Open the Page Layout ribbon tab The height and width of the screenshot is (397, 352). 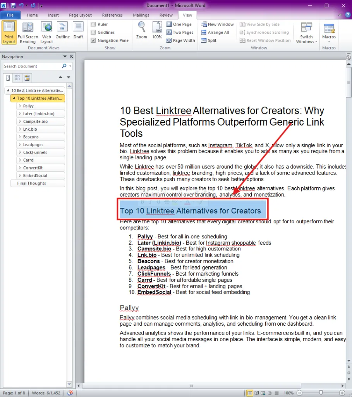pyautogui.click(x=80, y=15)
